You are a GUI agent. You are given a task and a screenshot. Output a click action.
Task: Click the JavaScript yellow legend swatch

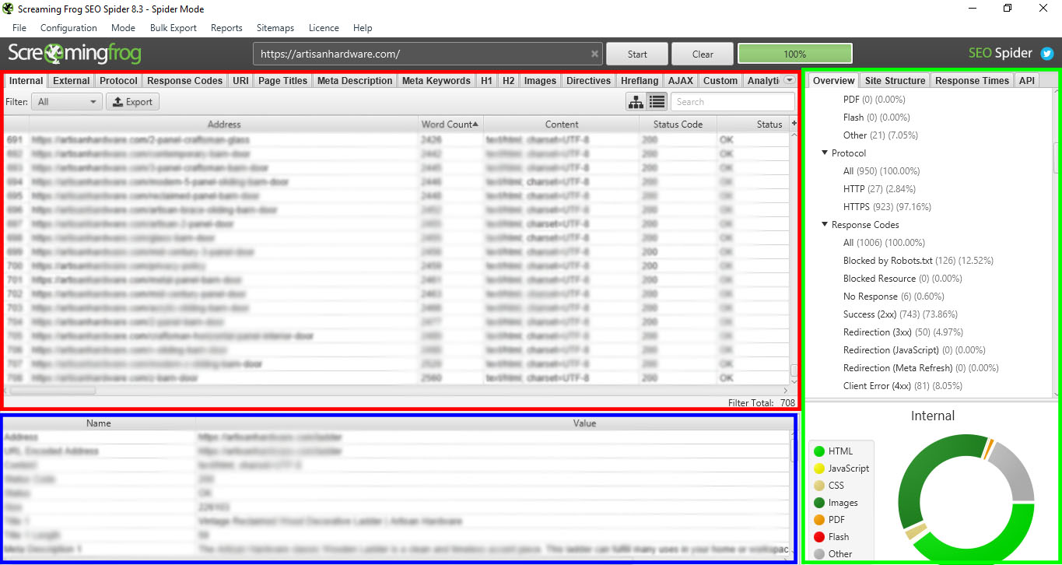pyautogui.click(x=818, y=468)
